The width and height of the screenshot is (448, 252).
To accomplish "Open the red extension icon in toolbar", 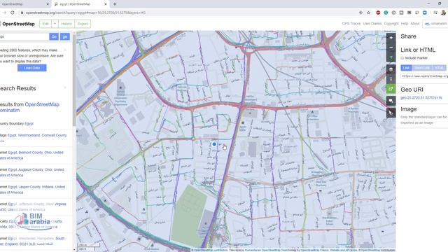I will tap(378, 13).
